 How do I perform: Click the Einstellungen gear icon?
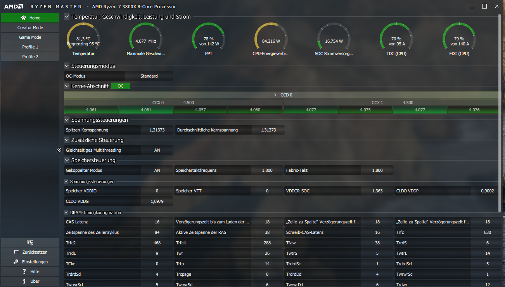(x=16, y=262)
